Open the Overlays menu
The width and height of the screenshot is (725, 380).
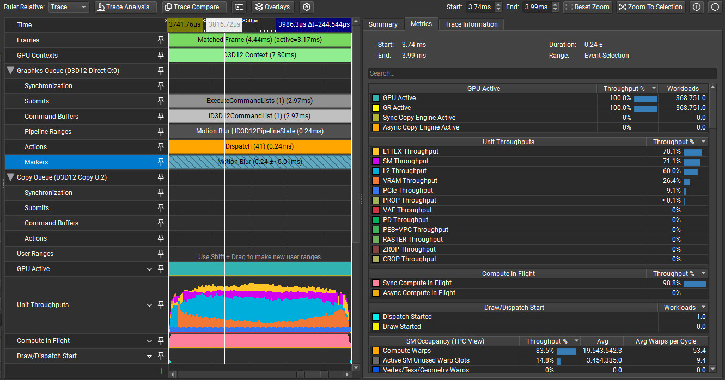coord(273,7)
